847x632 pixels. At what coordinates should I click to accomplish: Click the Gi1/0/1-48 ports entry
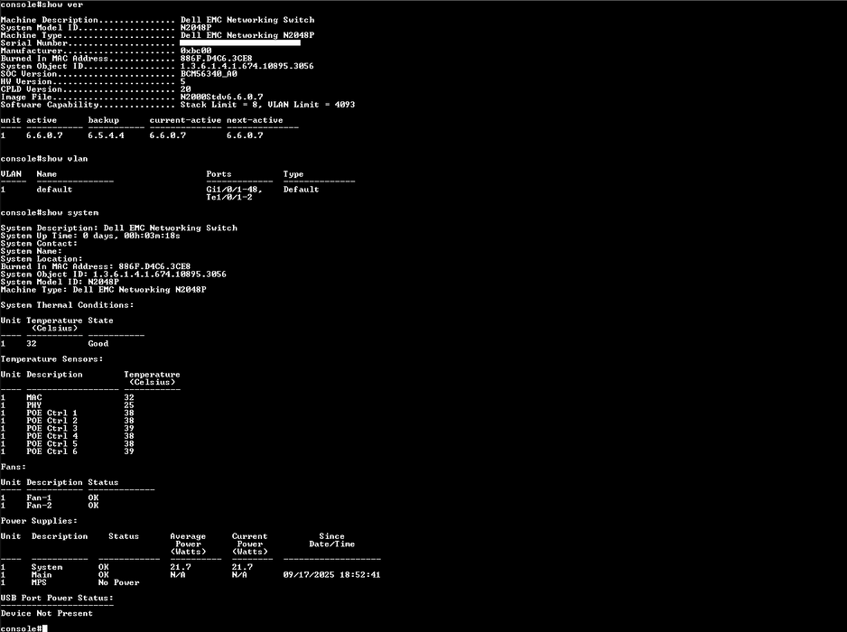coord(234,190)
